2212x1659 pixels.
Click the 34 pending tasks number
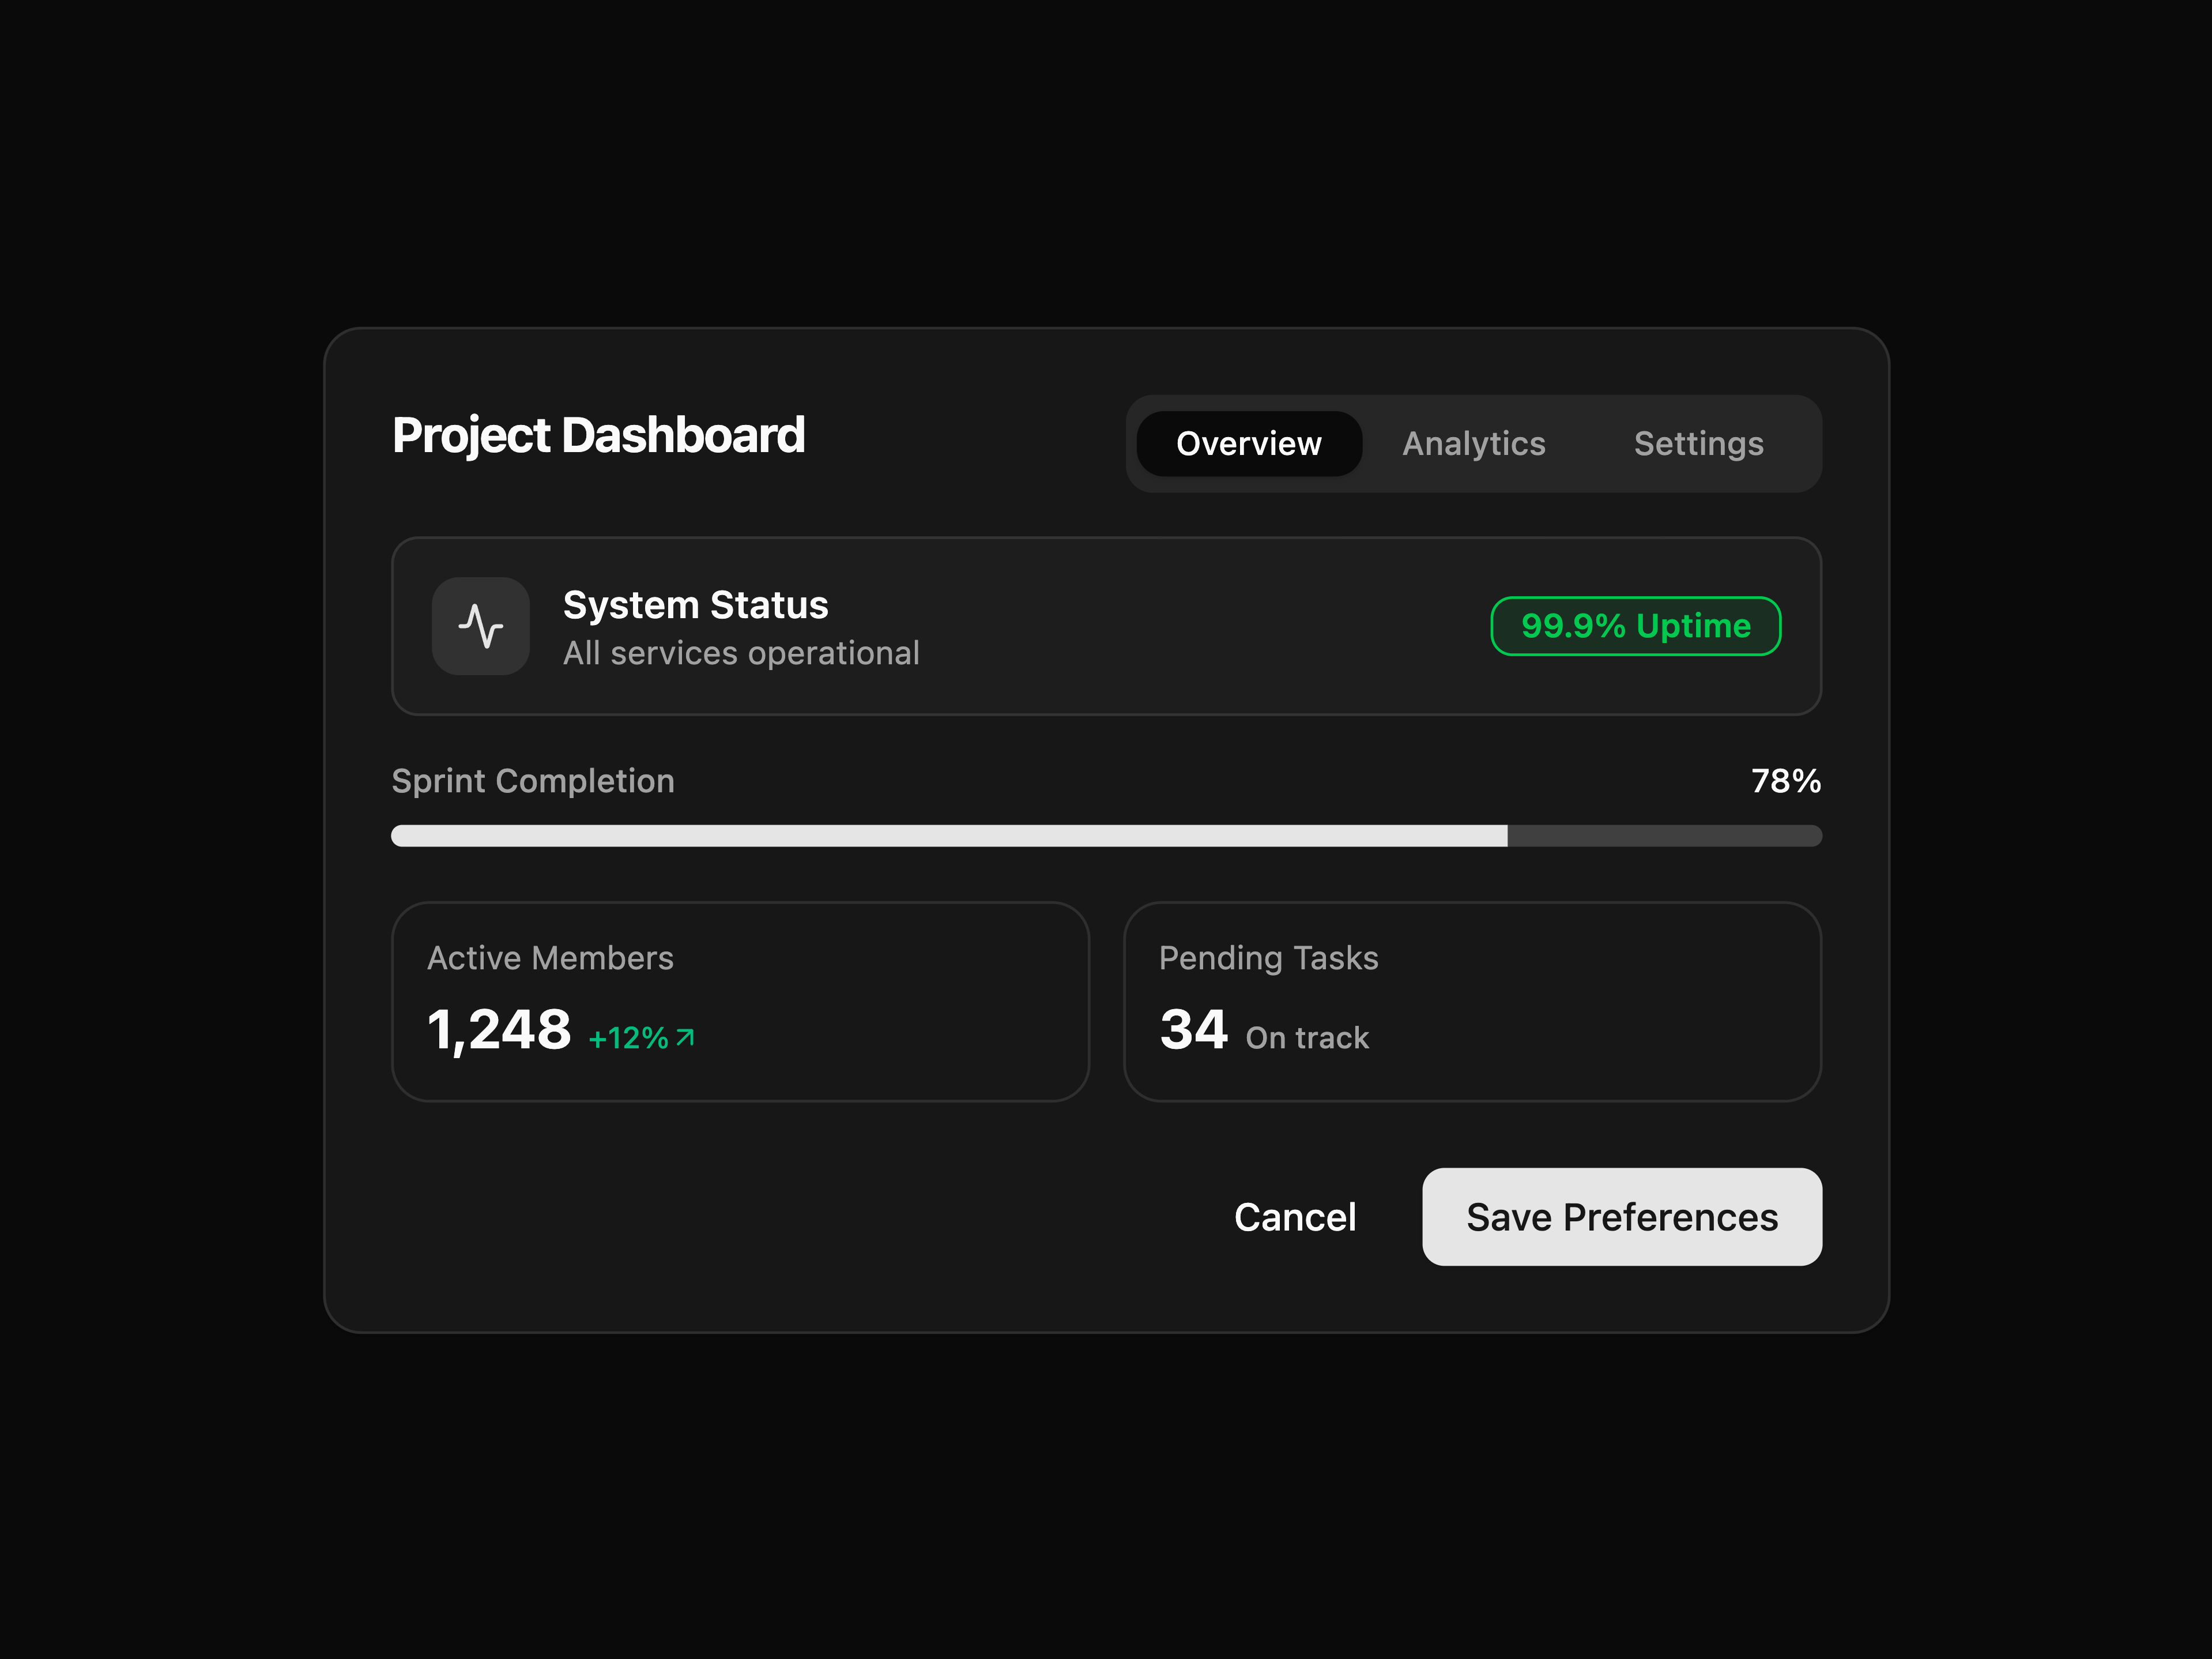[1193, 1030]
